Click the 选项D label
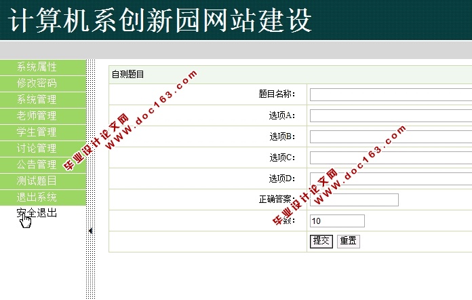Image resolution: width=472 pixels, height=300 pixels. 282,179
